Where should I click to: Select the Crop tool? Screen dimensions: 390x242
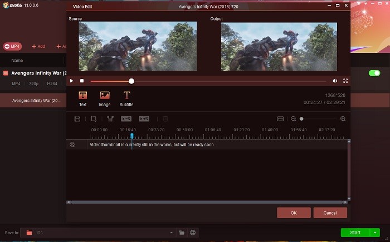pyautogui.click(x=94, y=118)
